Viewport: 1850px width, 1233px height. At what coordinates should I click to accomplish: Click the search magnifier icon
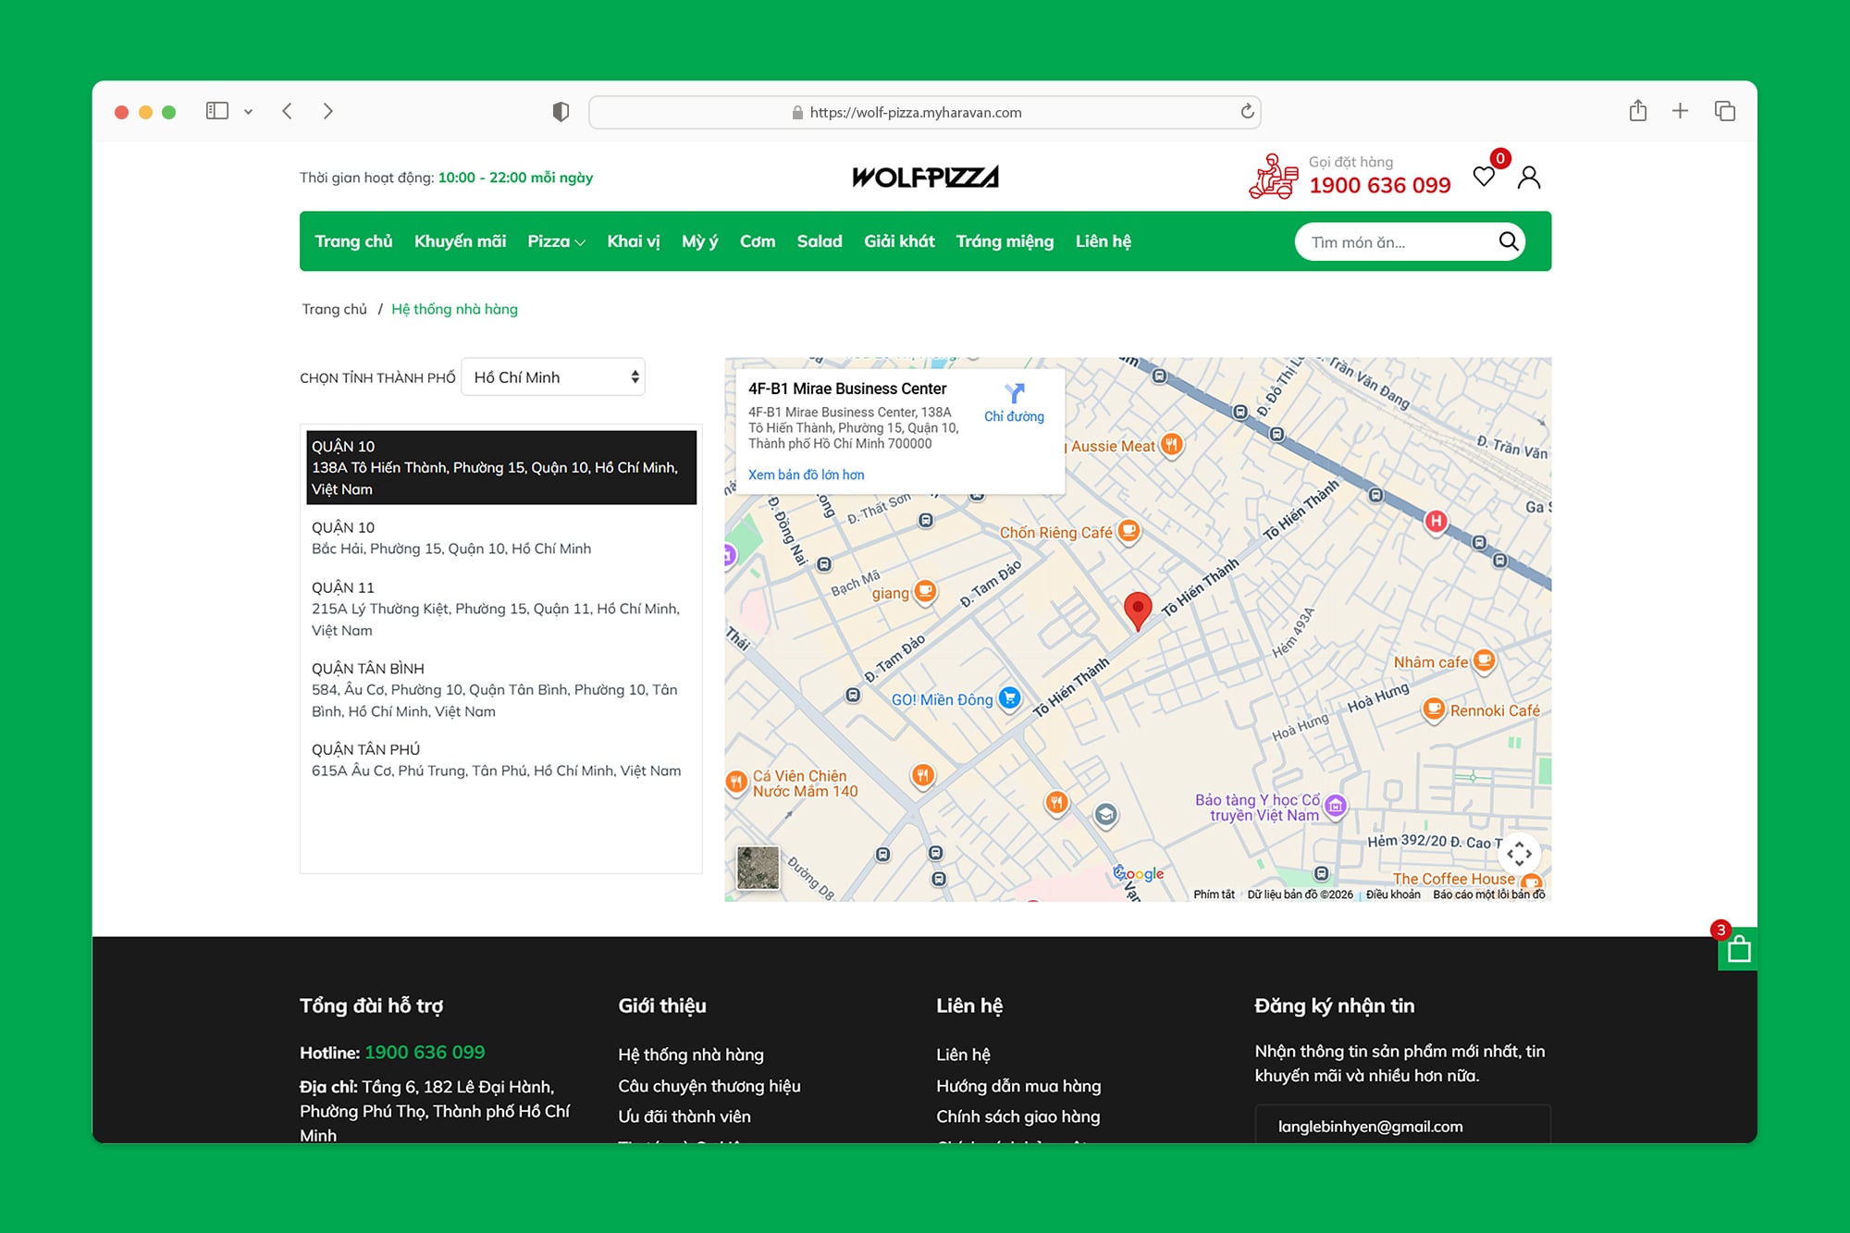(1508, 241)
